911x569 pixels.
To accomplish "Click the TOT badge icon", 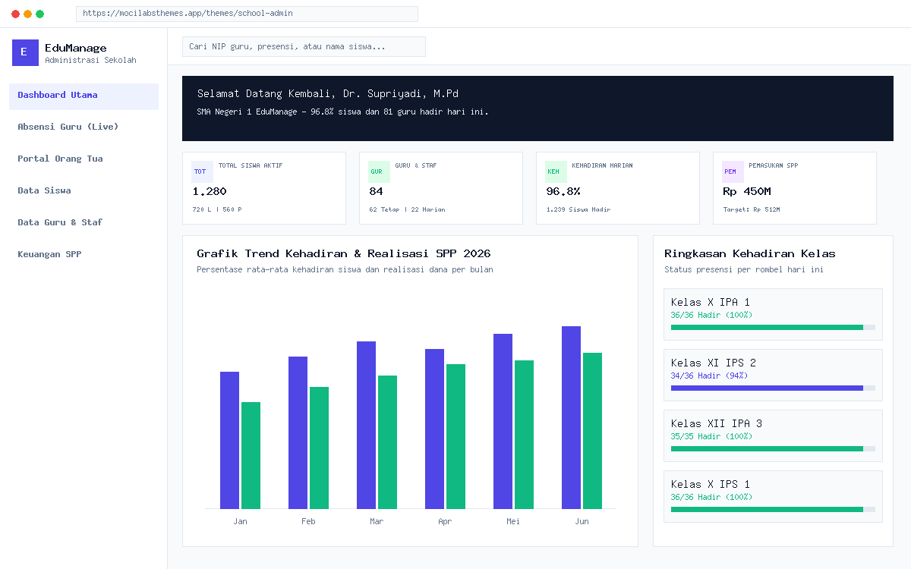I will 202,171.
